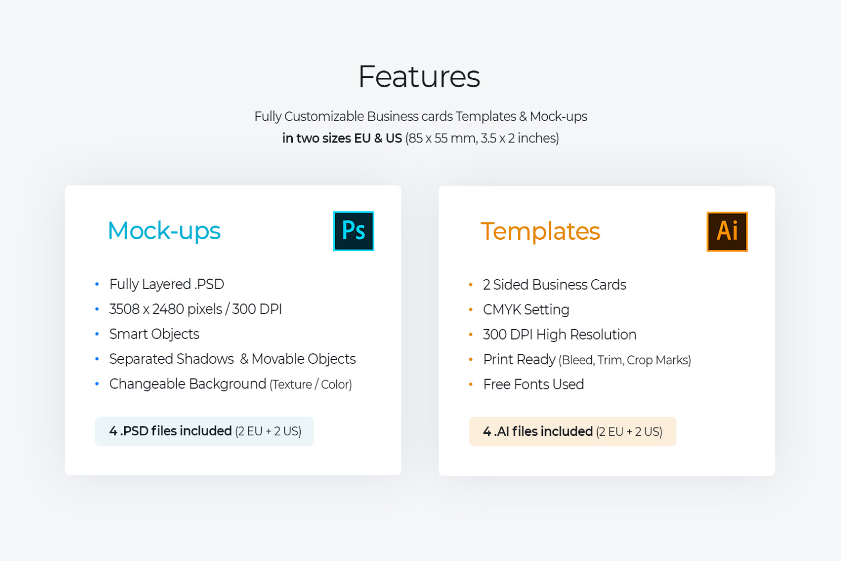The image size is (841, 561).
Task: Click the Photoshop Ps icon
Action: point(353,231)
